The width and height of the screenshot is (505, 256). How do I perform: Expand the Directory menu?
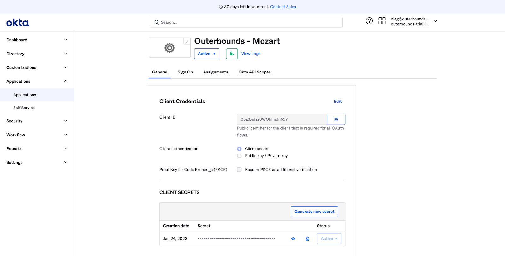click(x=37, y=54)
